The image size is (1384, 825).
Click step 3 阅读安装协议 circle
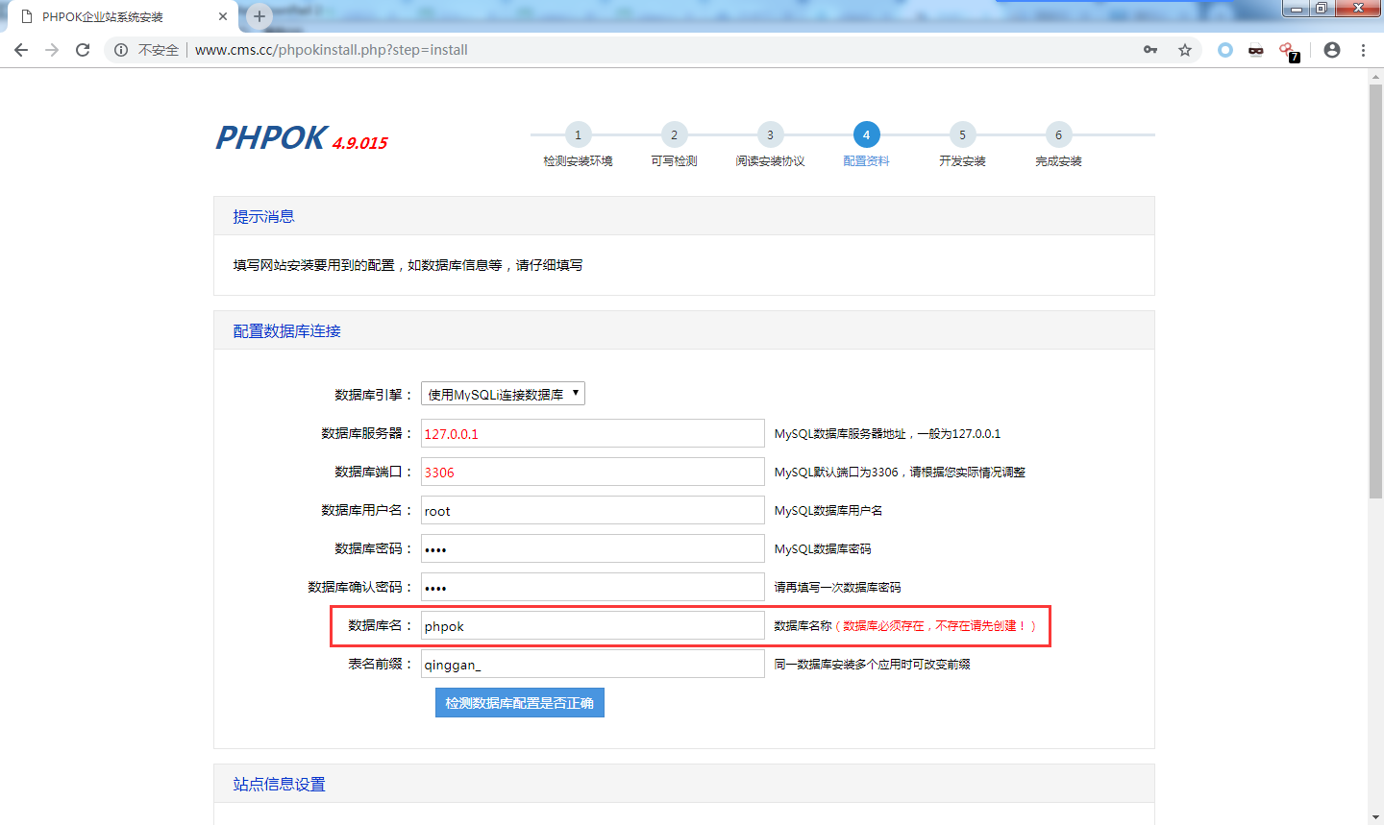(770, 135)
